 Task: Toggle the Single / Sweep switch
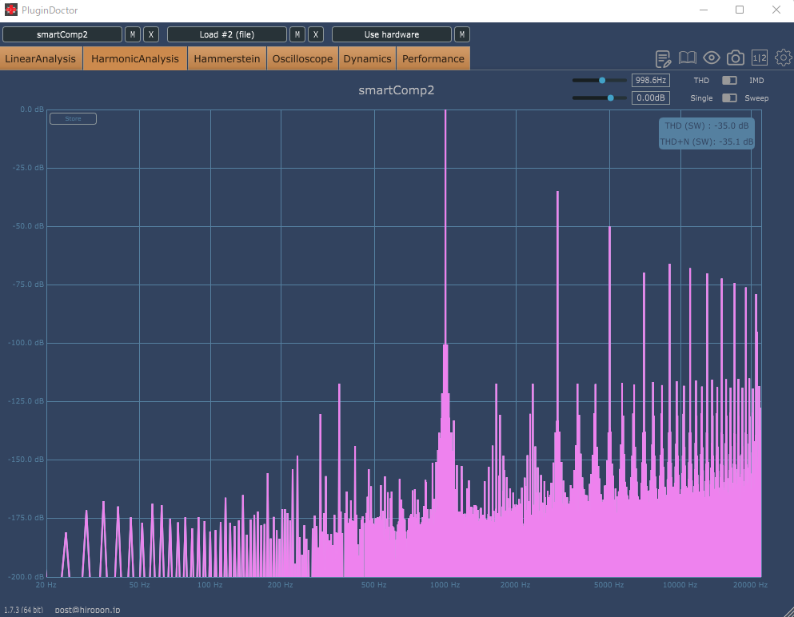pyautogui.click(x=729, y=98)
